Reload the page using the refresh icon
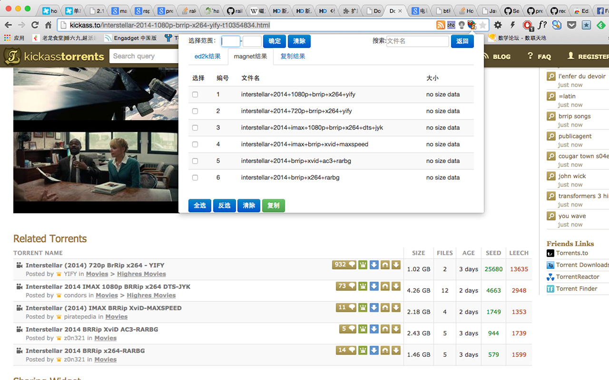The width and height of the screenshot is (609, 380). [35, 25]
